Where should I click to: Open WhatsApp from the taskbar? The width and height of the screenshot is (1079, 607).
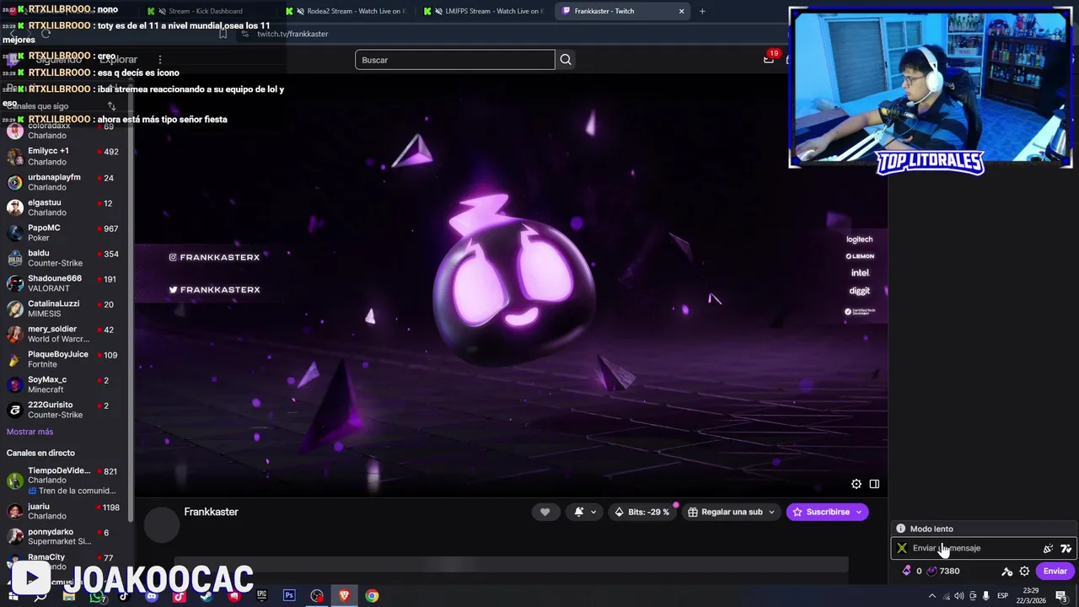[97, 596]
